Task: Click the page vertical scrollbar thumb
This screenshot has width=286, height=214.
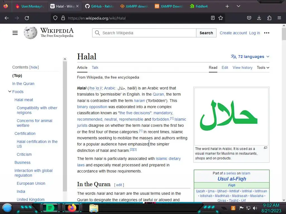Action: coord(284,34)
